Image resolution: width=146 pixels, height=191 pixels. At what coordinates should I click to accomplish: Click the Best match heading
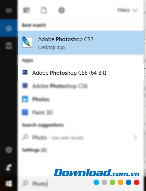click(34, 25)
